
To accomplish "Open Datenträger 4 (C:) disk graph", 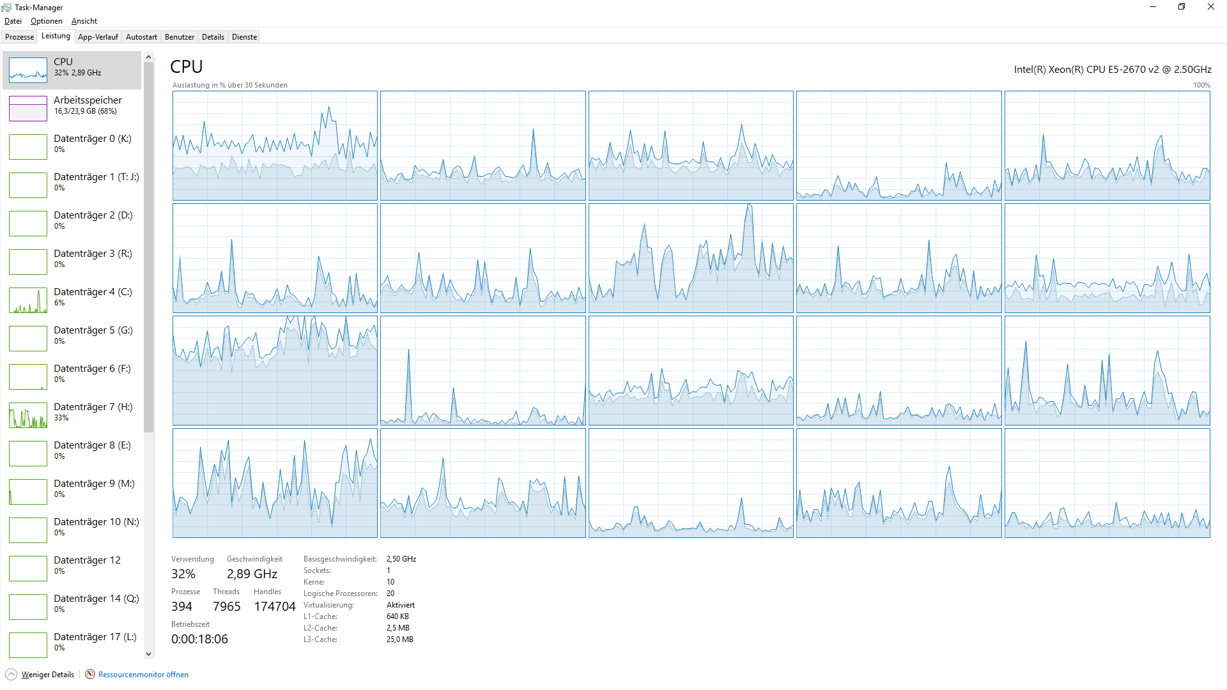I will click(28, 300).
